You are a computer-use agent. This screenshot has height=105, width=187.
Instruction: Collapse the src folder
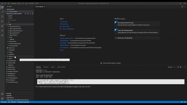9,22
